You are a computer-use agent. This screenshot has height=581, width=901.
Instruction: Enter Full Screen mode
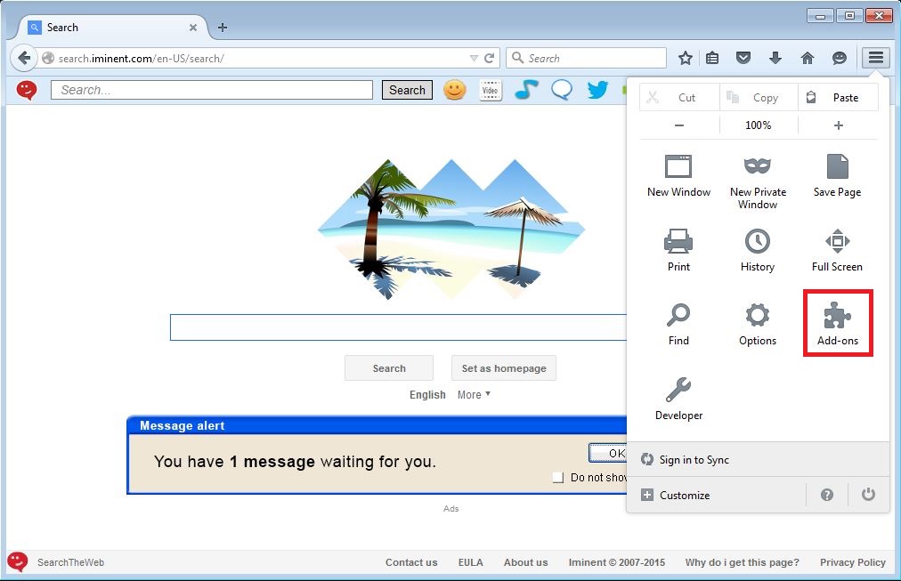837,251
